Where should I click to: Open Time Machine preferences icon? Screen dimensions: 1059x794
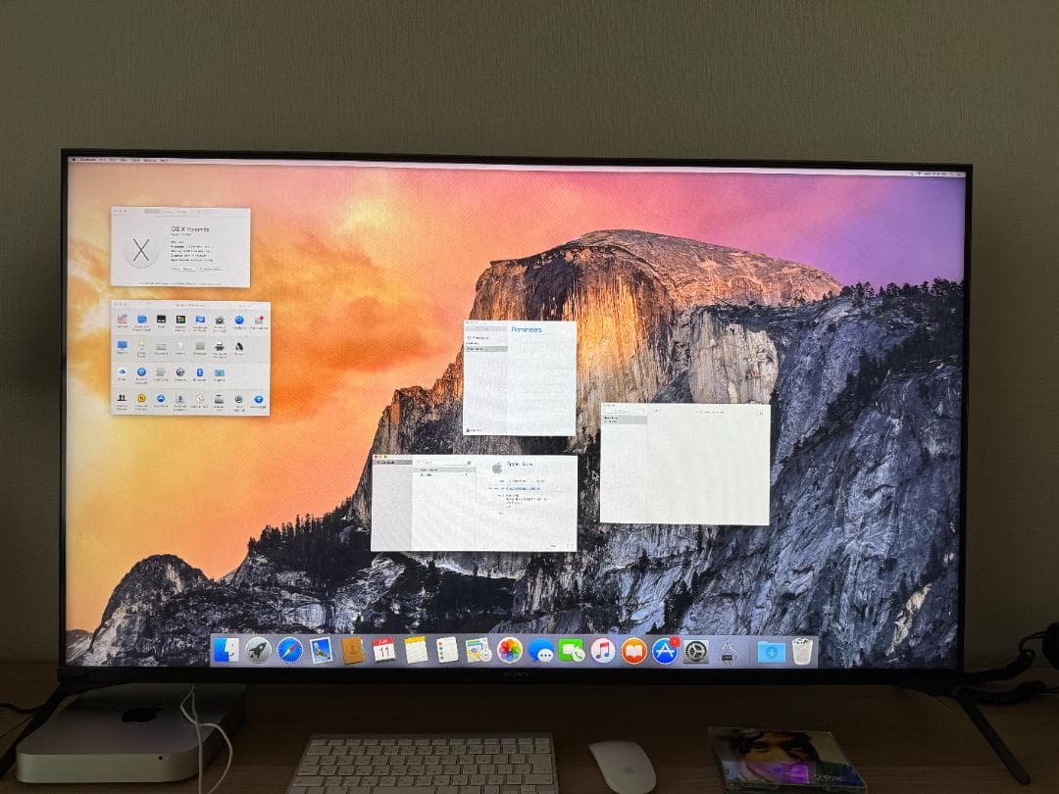tap(240, 400)
